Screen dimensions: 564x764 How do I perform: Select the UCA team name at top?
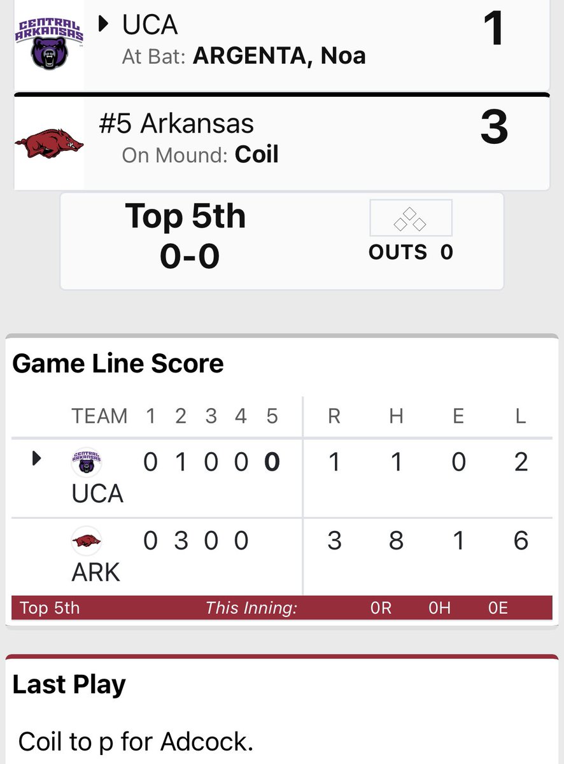150,25
